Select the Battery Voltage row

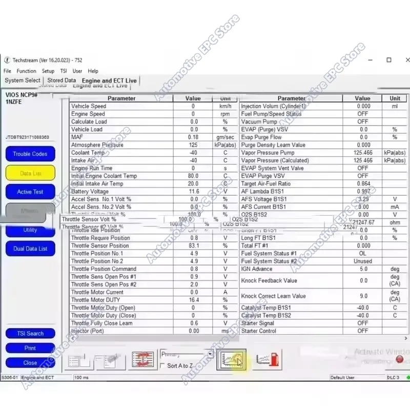(153, 191)
